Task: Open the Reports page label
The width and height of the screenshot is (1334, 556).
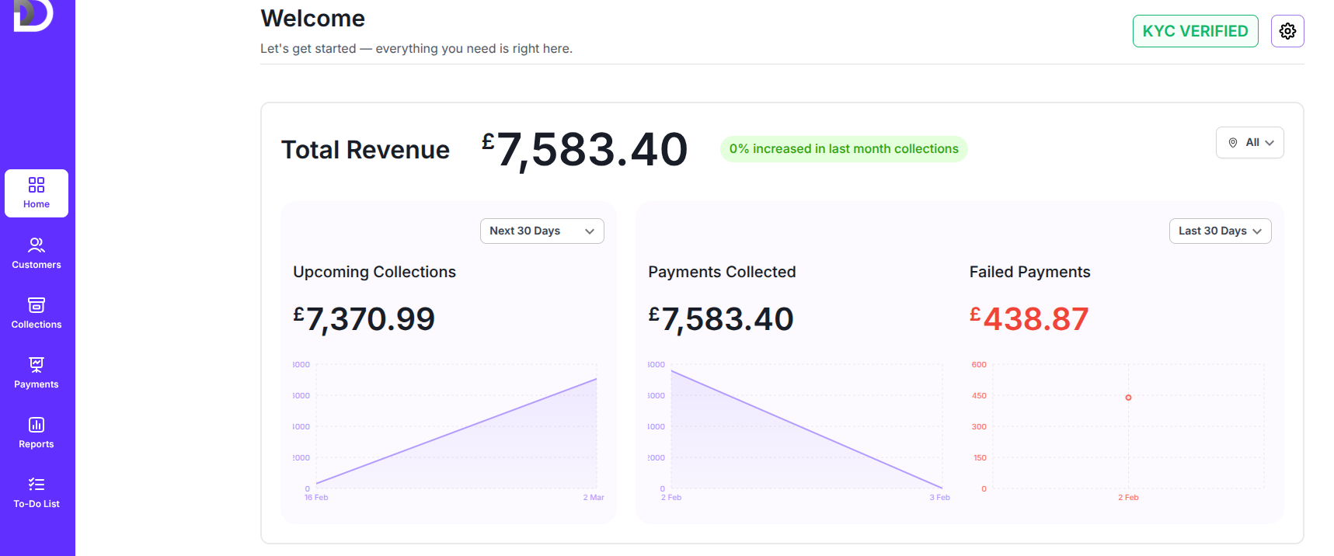Action: pyautogui.click(x=37, y=444)
